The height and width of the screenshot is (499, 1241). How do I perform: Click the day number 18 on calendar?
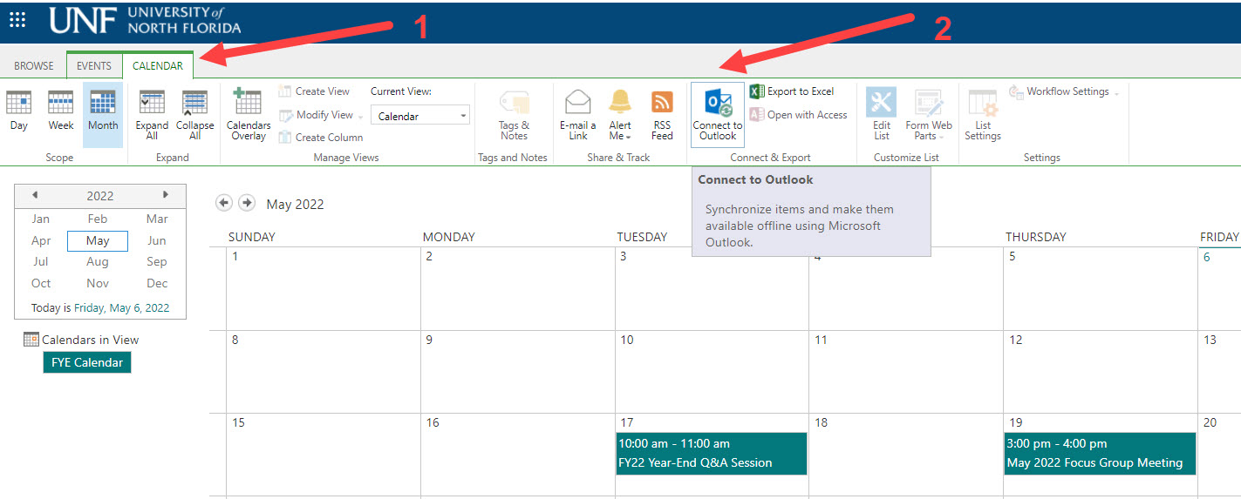[x=821, y=422]
